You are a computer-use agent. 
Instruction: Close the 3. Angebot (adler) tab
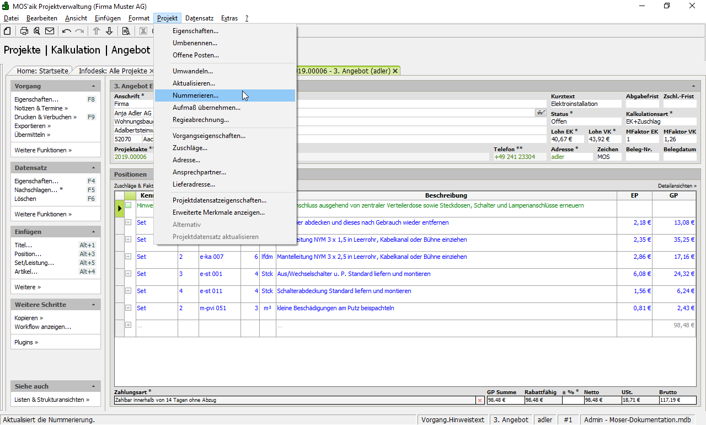pyautogui.click(x=395, y=71)
